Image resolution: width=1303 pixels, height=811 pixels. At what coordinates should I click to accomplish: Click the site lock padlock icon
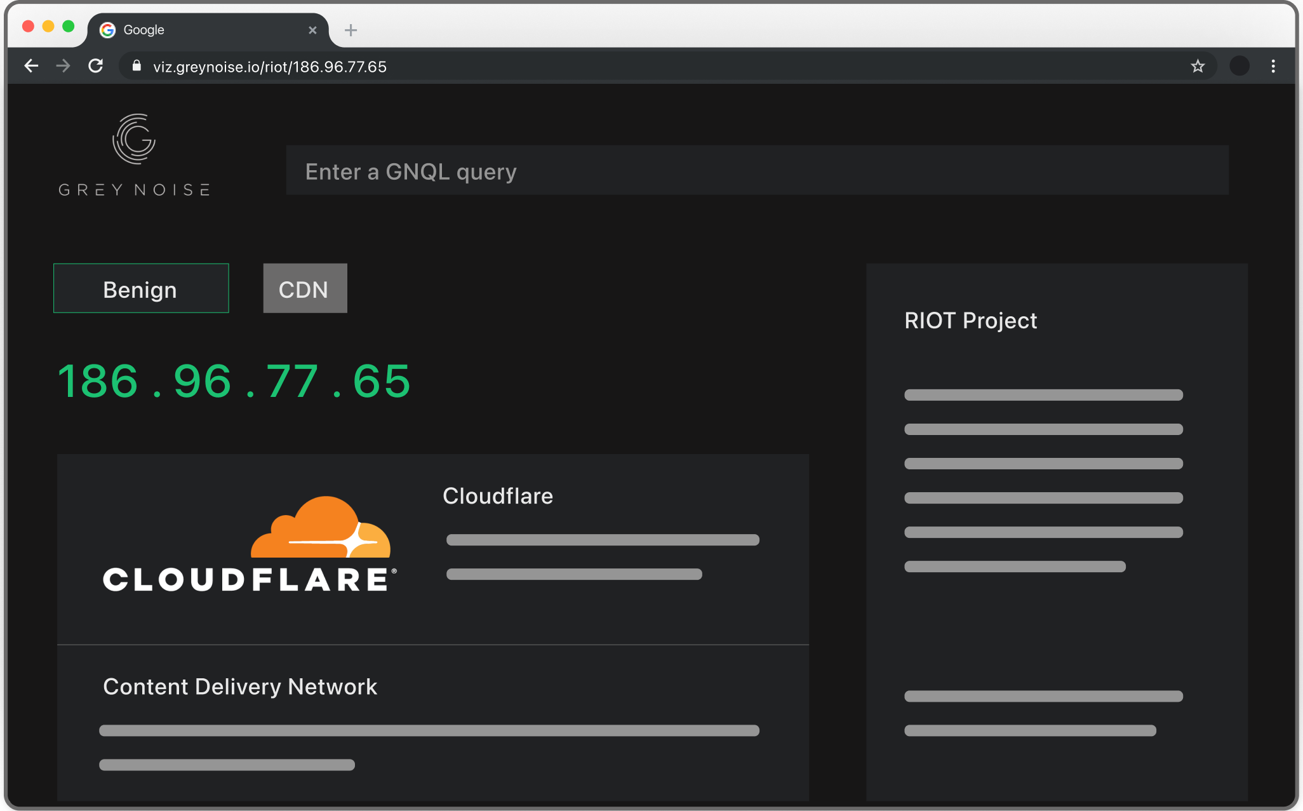137,66
